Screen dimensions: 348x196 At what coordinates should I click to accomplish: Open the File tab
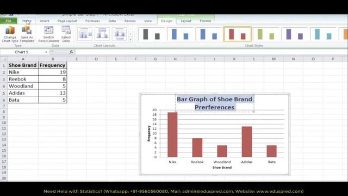pos(9,21)
